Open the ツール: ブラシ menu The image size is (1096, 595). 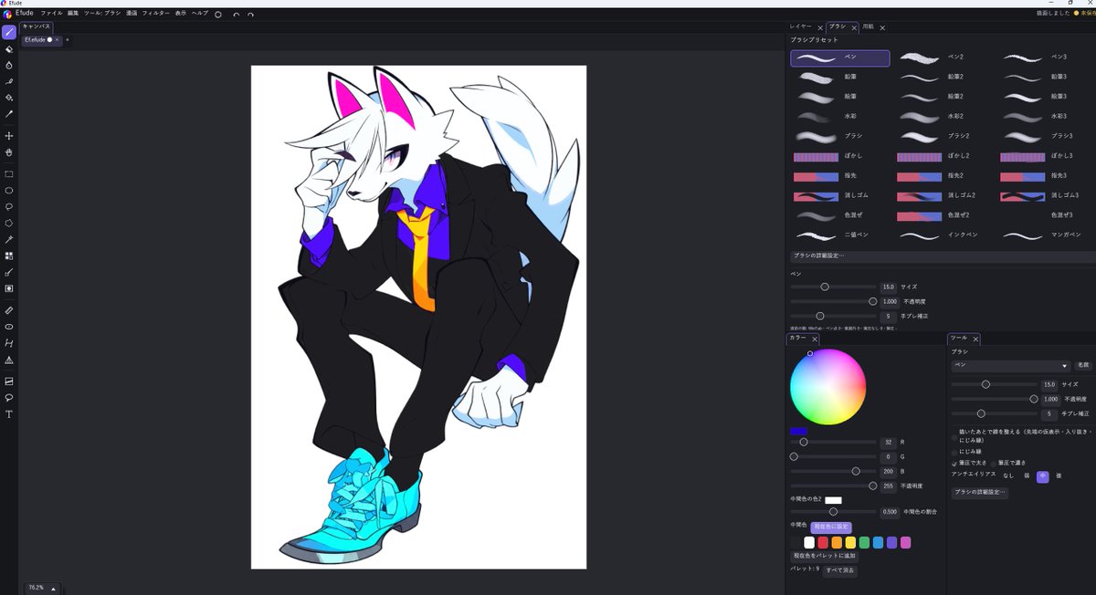click(x=101, y=15)
